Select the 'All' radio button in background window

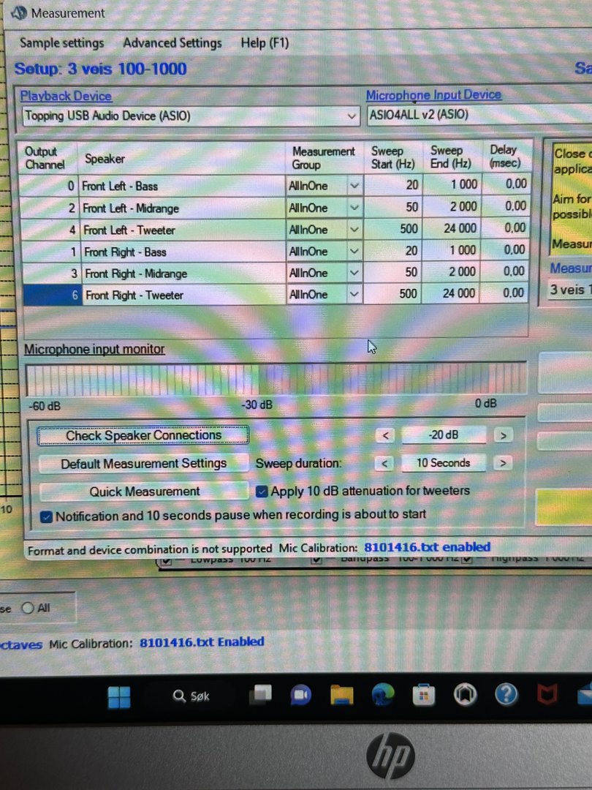(28, 608)
